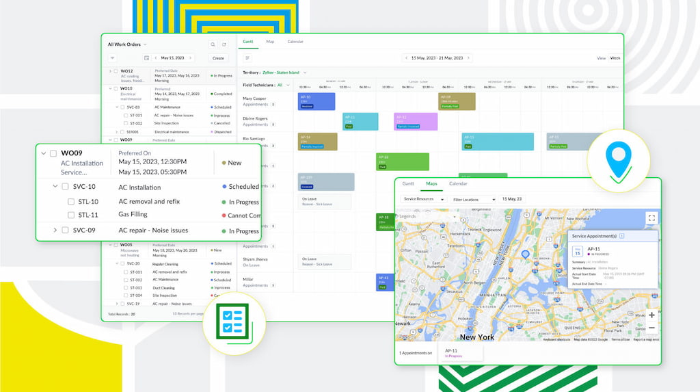Click the Create button
700x392 pixels.
pos(218,58)
